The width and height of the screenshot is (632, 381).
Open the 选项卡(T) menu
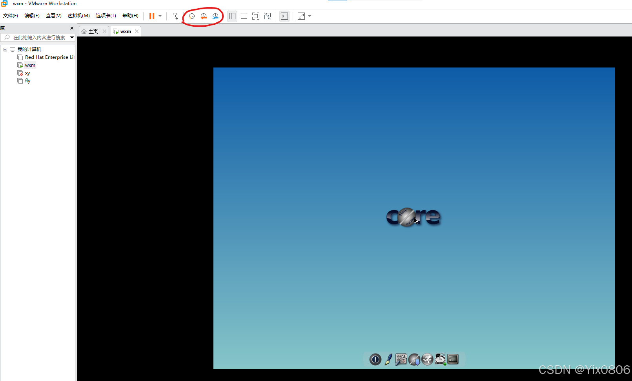(106, 16)
